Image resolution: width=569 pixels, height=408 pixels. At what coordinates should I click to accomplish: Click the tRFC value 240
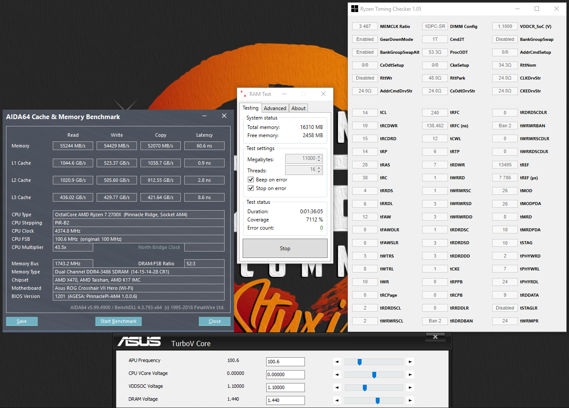coord(435,113)
